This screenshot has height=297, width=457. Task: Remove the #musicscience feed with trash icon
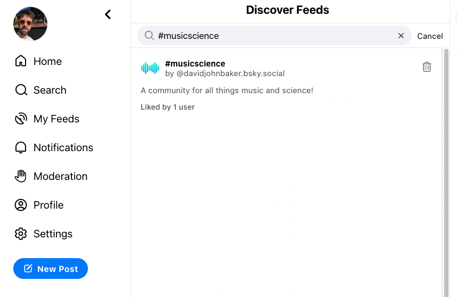[x=427, y=67]
